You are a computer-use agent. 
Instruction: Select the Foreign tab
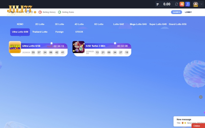tap(59, 32)
